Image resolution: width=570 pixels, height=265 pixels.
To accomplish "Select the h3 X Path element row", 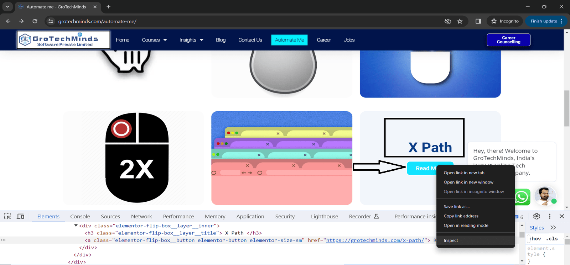I will pos(173,233).
